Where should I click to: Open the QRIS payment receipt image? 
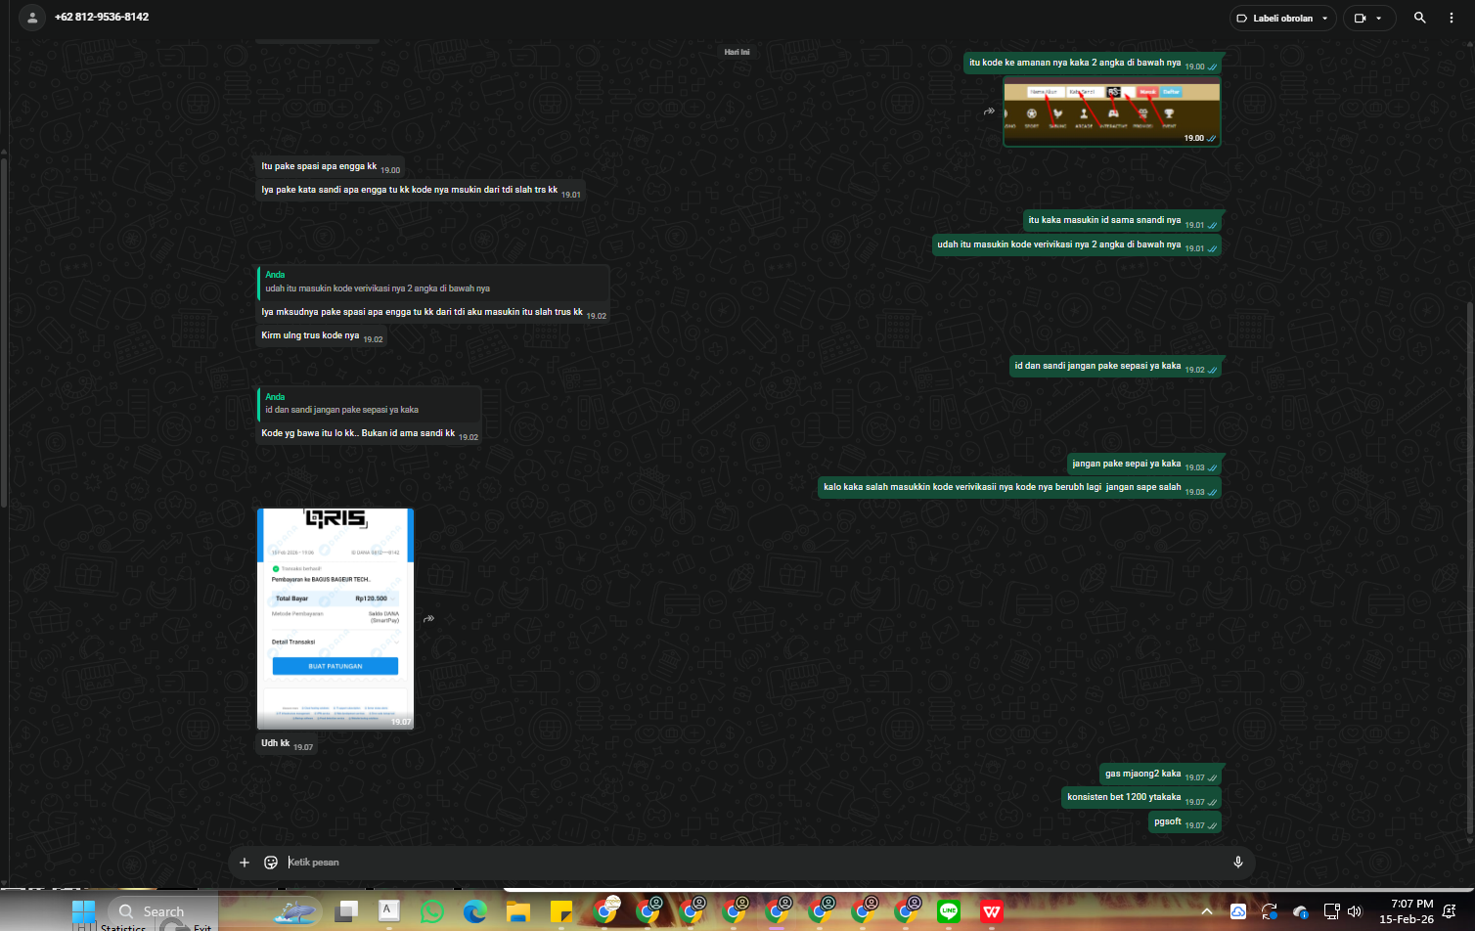pyautogui.click(x=335, y=618)
